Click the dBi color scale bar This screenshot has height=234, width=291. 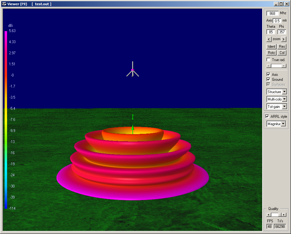tap(6, 120)
